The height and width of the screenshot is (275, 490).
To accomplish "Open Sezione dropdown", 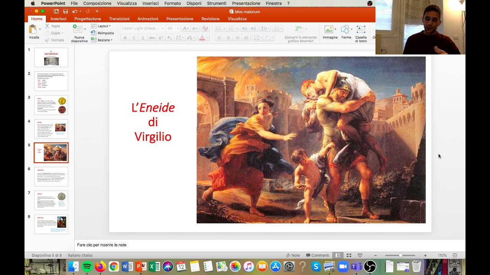I will pyautogui.click(x=102, y=40).
